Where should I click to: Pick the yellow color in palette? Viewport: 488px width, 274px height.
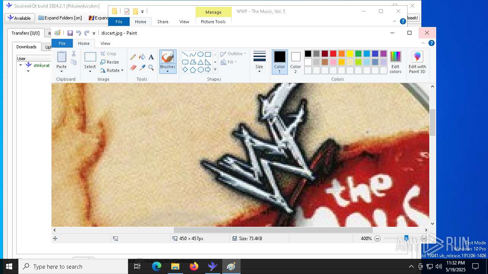(350, 54)
